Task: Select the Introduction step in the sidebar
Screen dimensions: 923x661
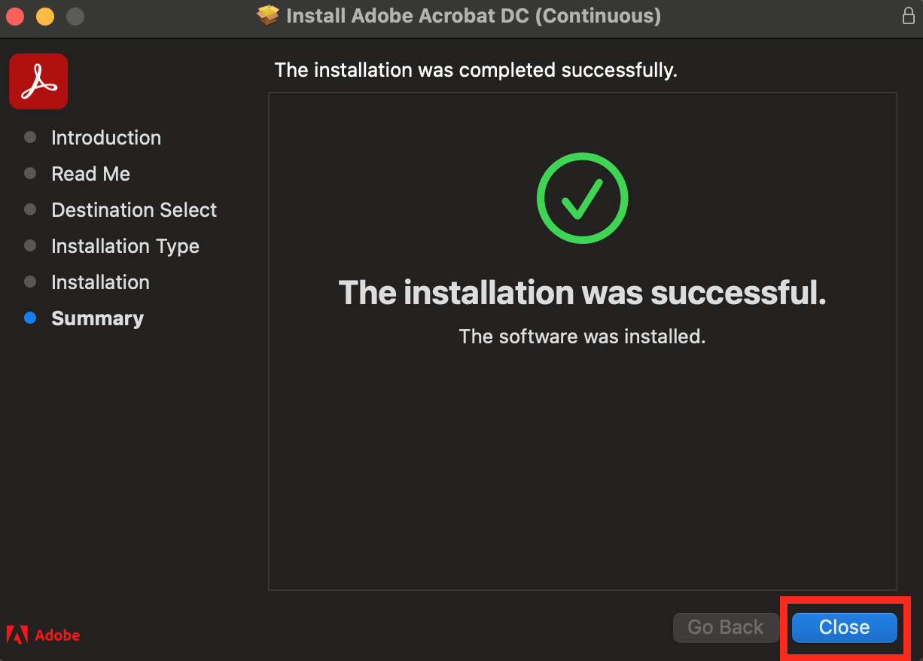Action: pos(106,138)
